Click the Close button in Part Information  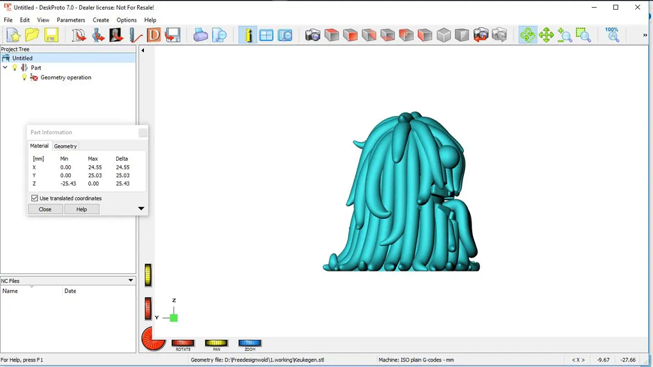pyautogui.click(x=45, y=209)
